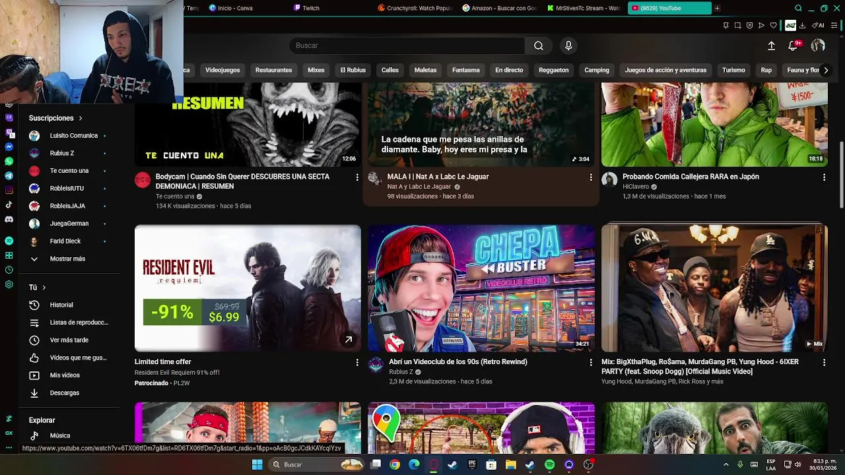Open WhatsApp in Opera sidebar

coord(9,161)
